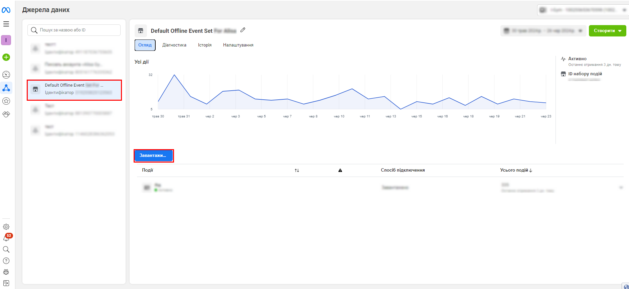629x289 pixels.
Task: Click the sidebar search magnifier icon
Action: 6,250
